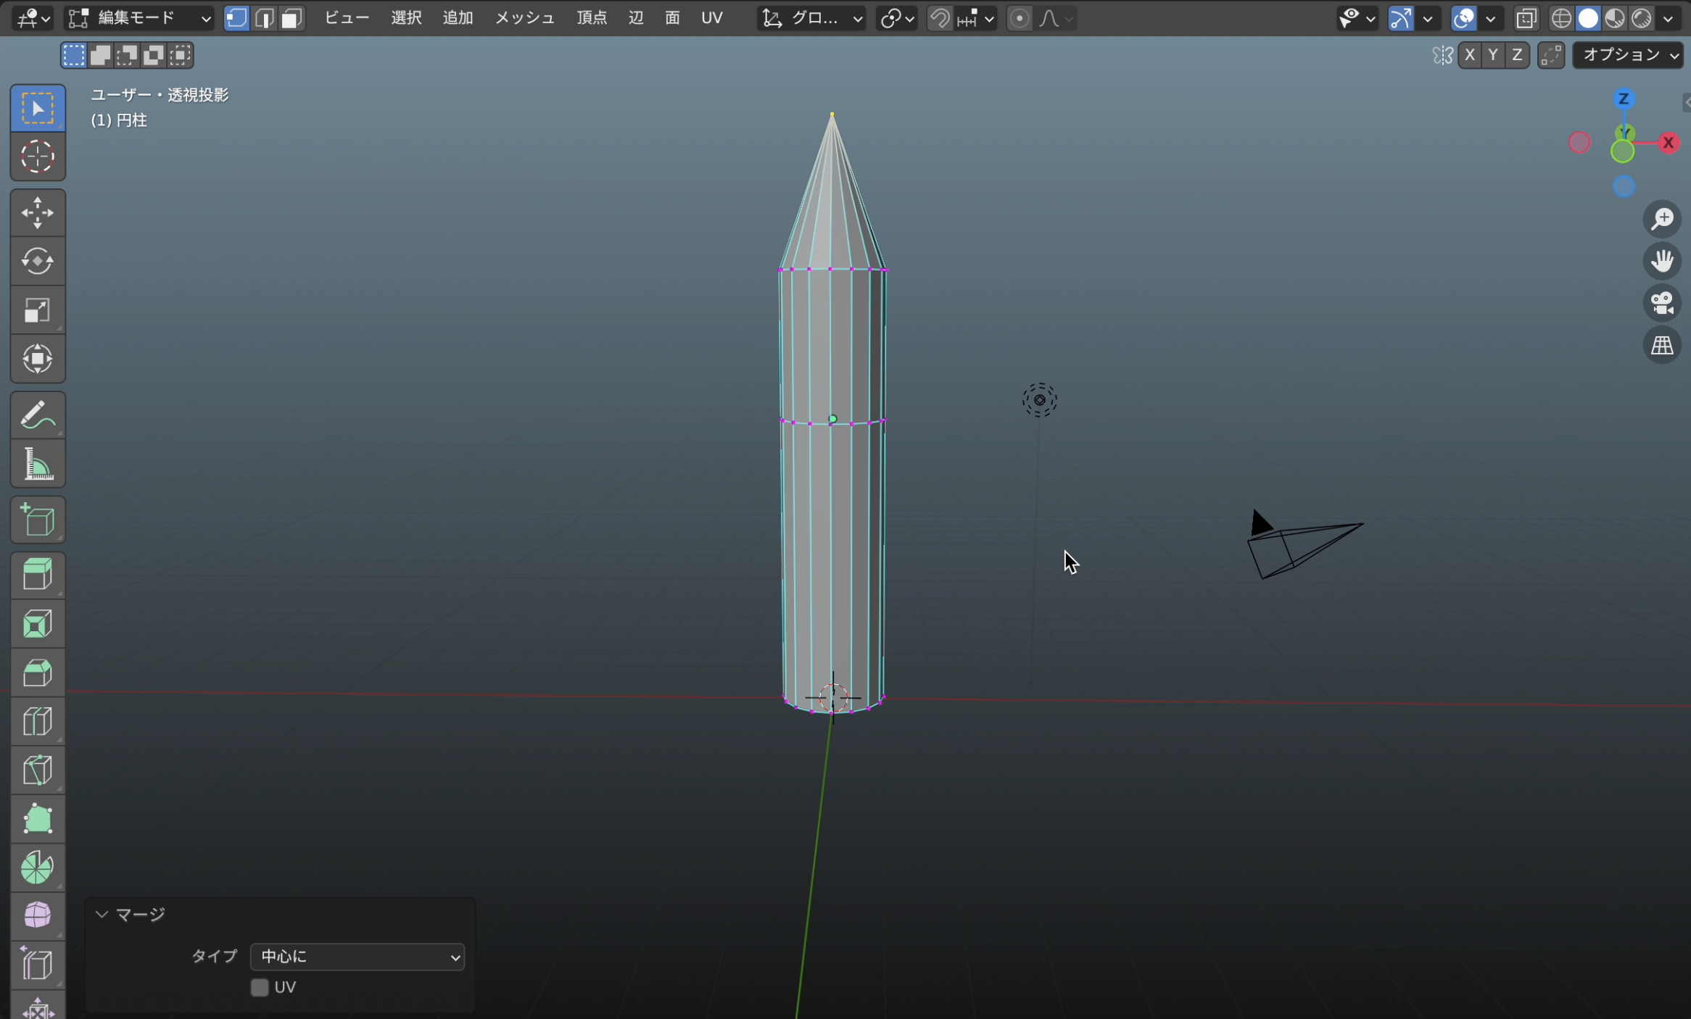Screen dimensions: 1691x1019
Task: Toggle proportional editing
Action: [1019, 18]
